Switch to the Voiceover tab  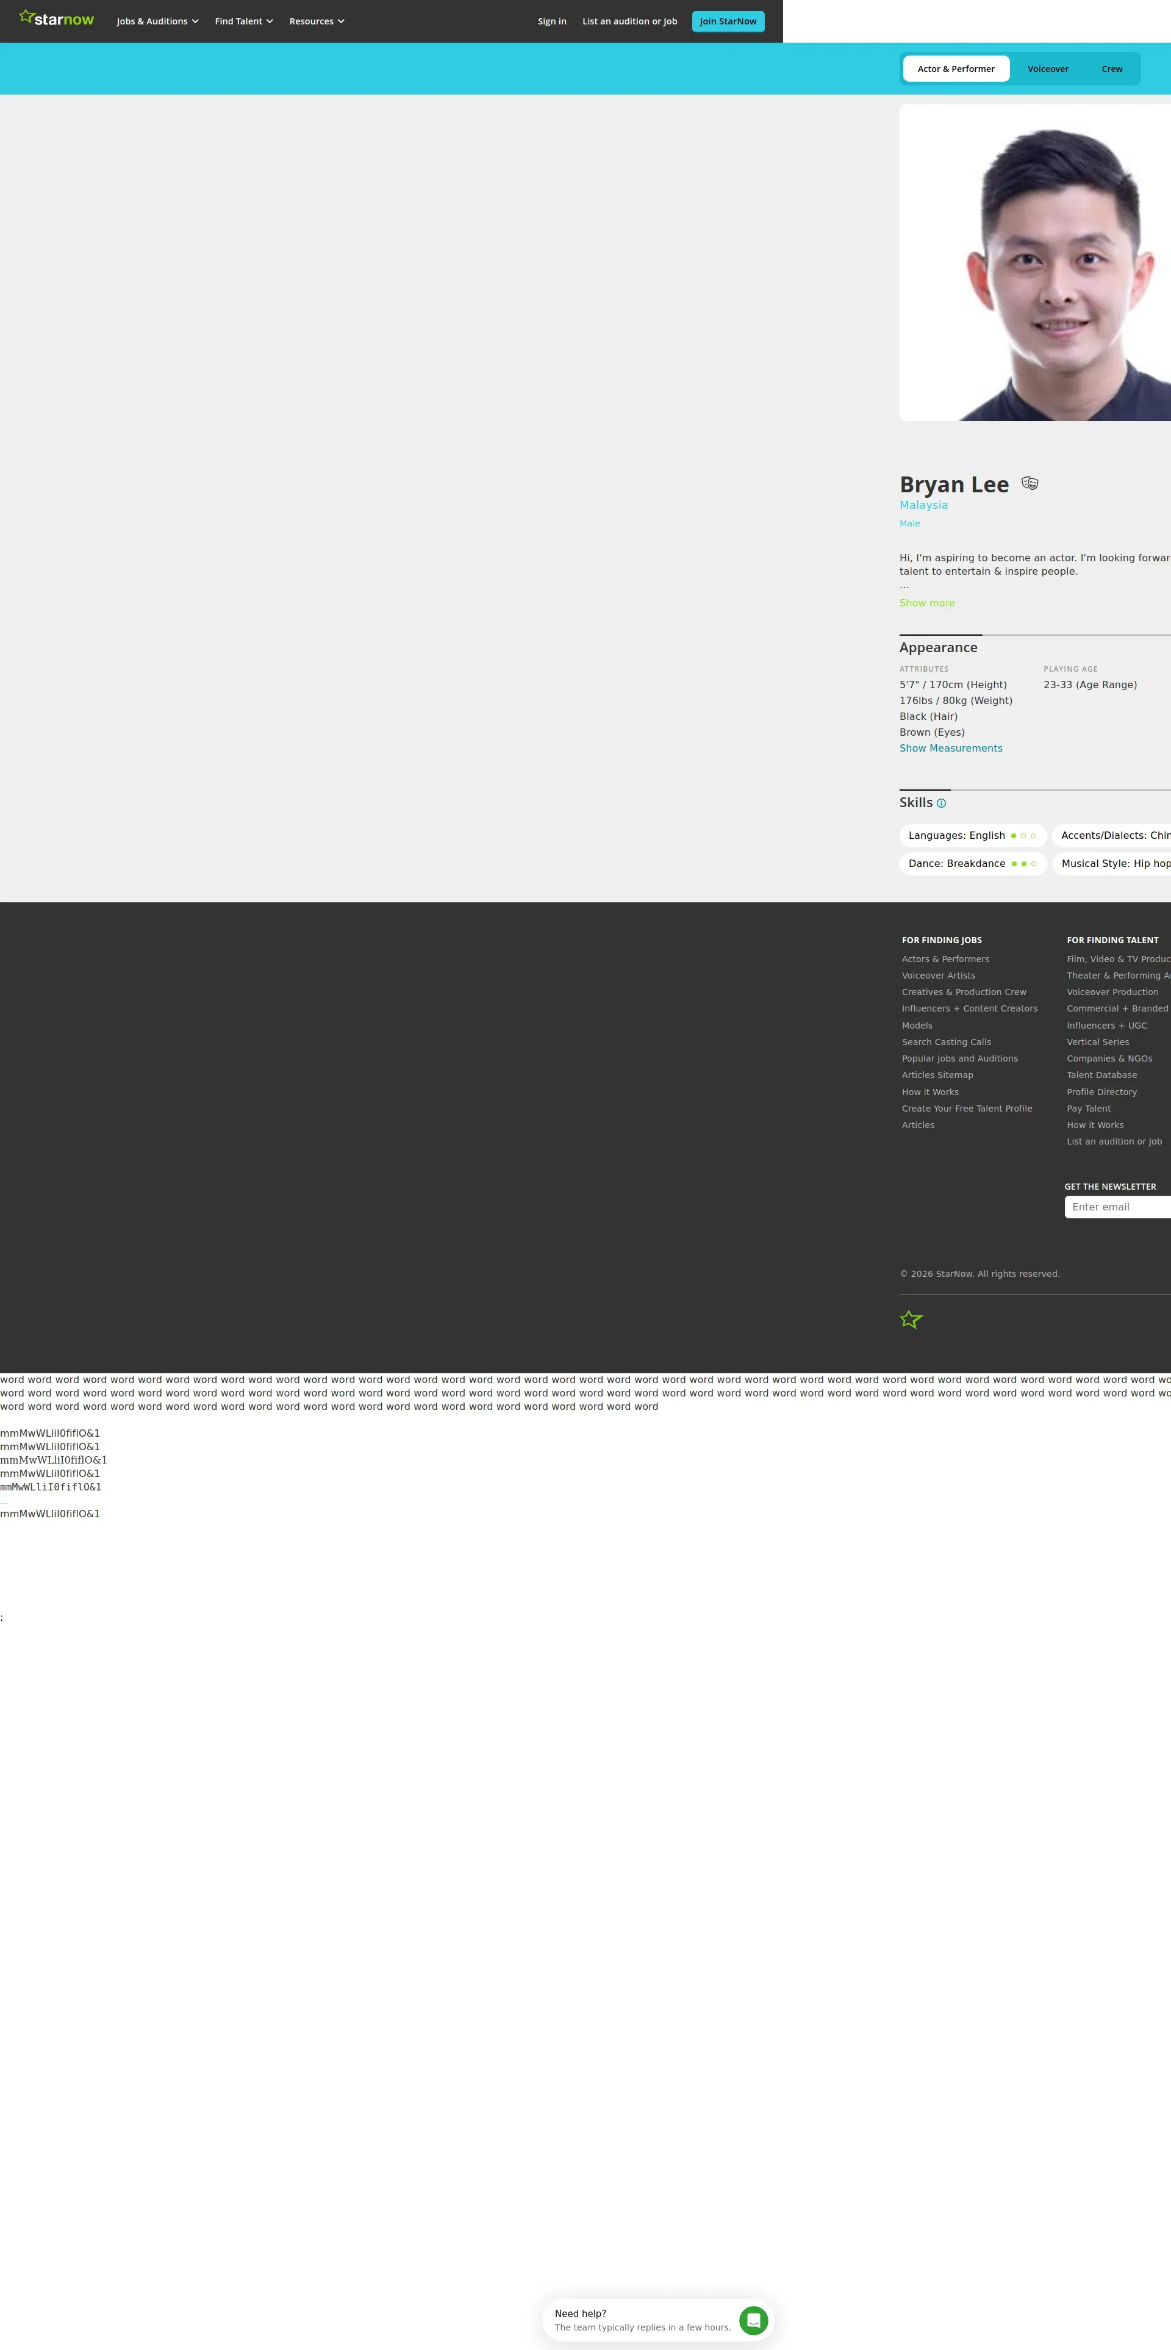1047,70
